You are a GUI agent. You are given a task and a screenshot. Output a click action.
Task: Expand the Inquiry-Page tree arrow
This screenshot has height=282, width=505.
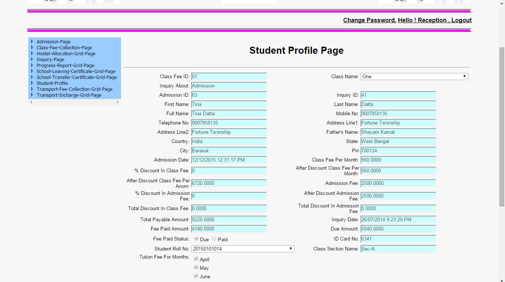click(32, 59)
